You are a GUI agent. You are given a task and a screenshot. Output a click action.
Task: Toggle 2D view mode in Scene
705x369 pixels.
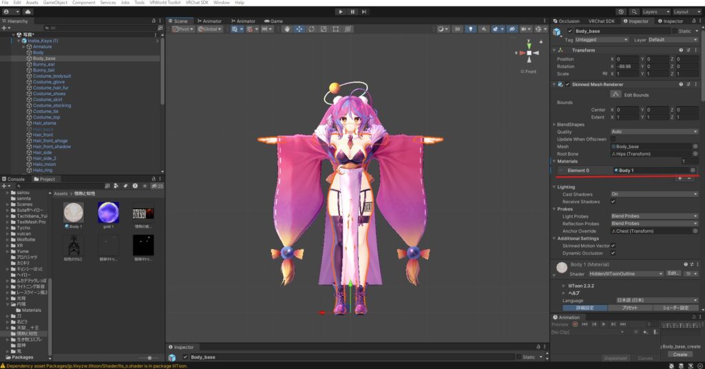pos(457,29)
